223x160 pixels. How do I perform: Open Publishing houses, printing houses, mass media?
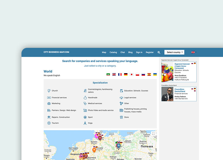coord(135,110)
